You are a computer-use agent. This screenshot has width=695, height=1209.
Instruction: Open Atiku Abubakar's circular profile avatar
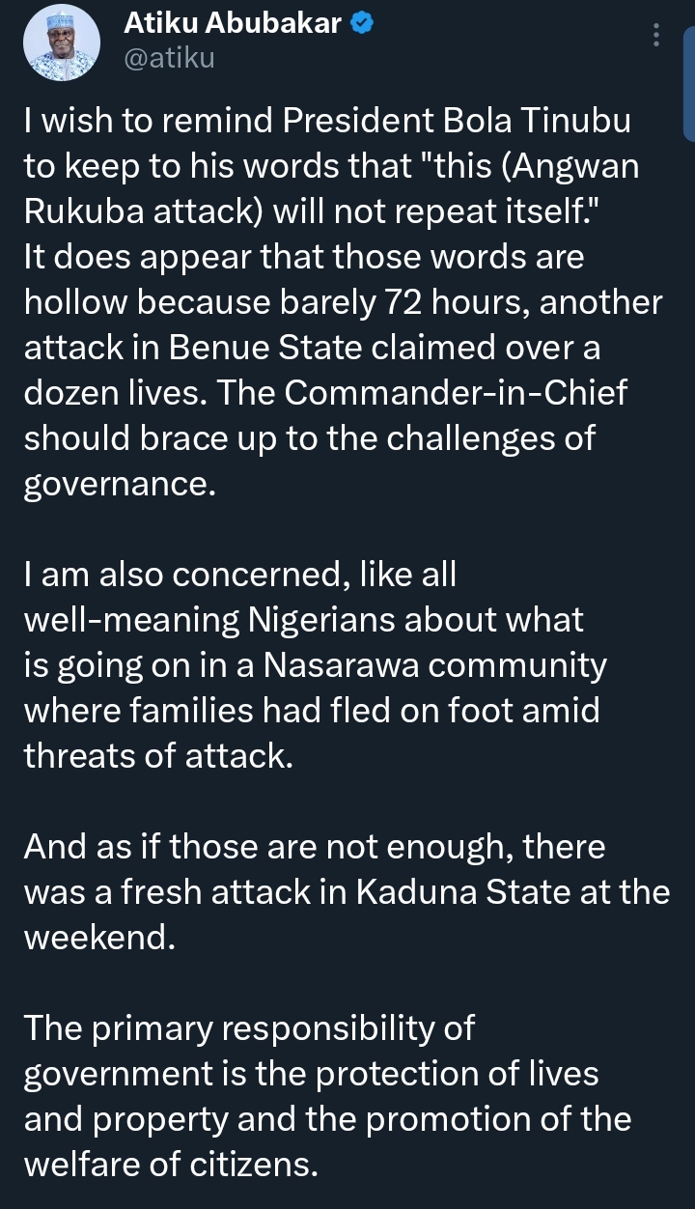point(62,42)
